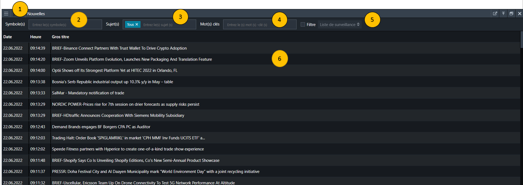Image resolution: width=523 pixels, height=185 pixels.
Task: Click the Mot(s) clés input field
Action: point(260,24)
